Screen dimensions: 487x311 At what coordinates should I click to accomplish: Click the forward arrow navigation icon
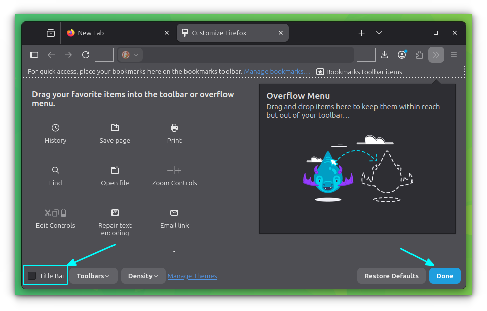68,55
